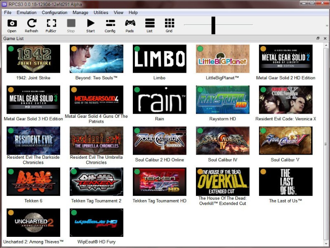Click 'WipEout® HD Fury' title text
This screenshot has width=330, height=248.
pyautogui.click(x=97, y=242)
